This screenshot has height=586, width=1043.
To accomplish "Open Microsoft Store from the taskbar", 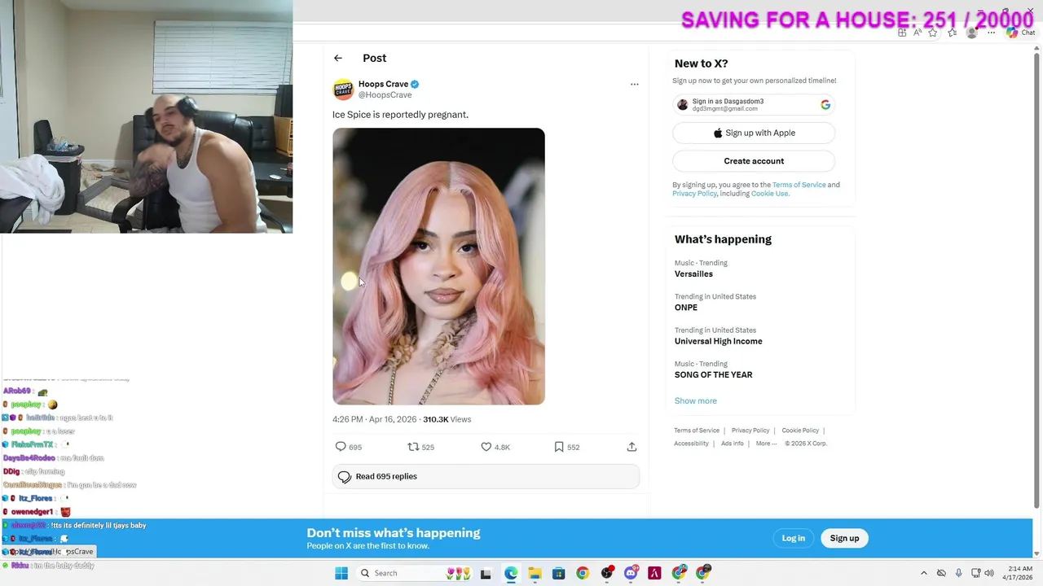I will coord(558,573).
